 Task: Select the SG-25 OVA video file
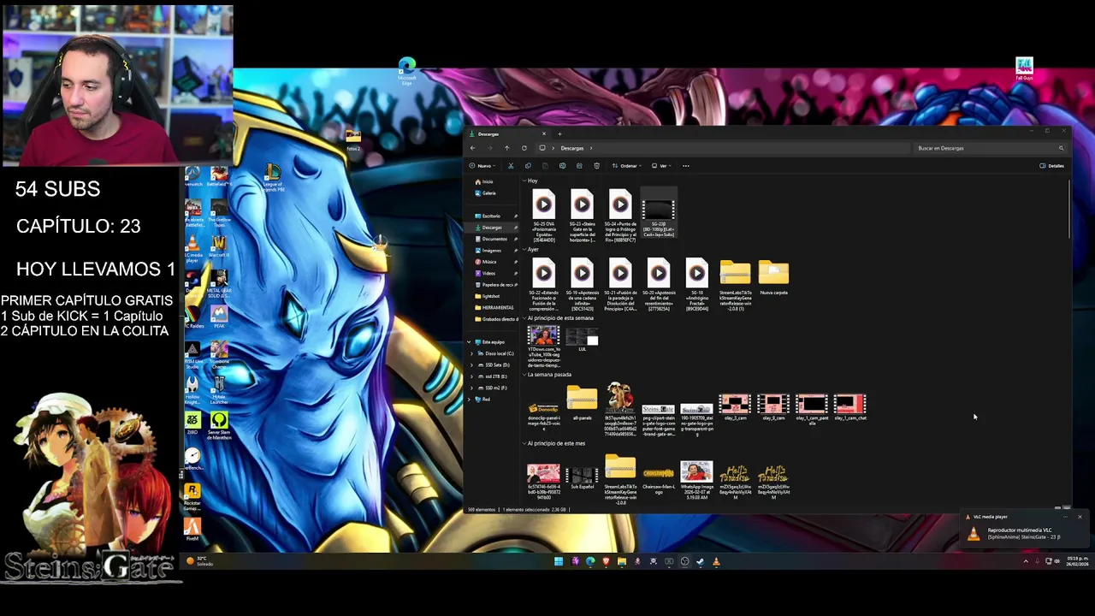click(x=543, y=216)
